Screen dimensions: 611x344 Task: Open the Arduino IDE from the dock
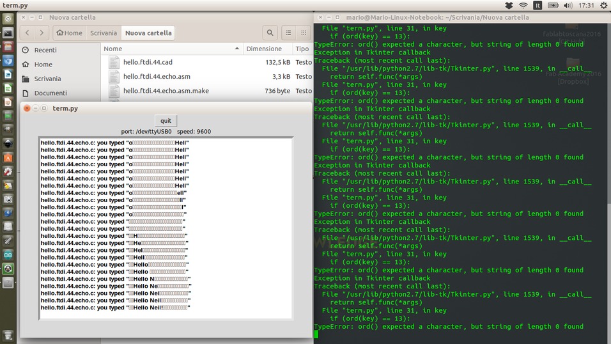tap(8, 254)
